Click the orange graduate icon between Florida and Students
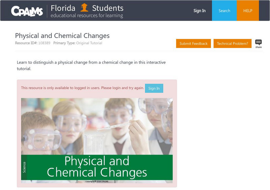This screenshot has width=270, height=190. [84, 8]
